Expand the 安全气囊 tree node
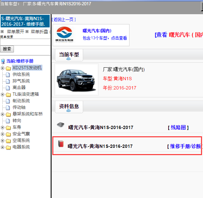Viewport: 203px width, 198px height. point(2,134)
